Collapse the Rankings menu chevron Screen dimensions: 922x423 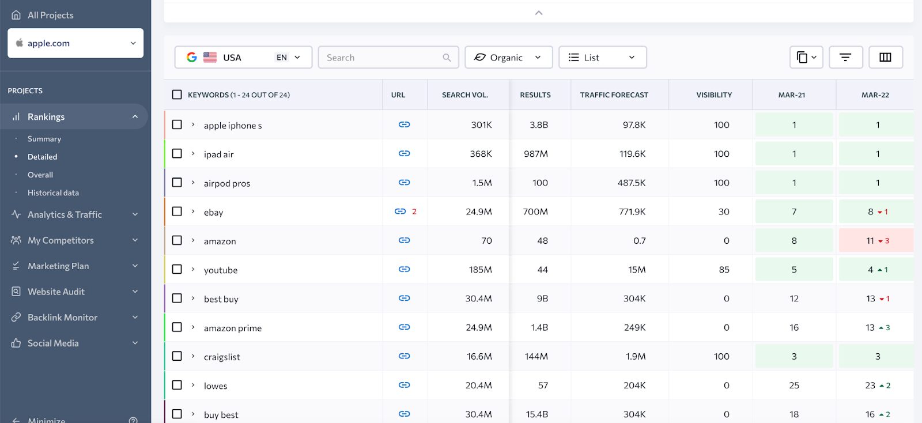[135, 116]
